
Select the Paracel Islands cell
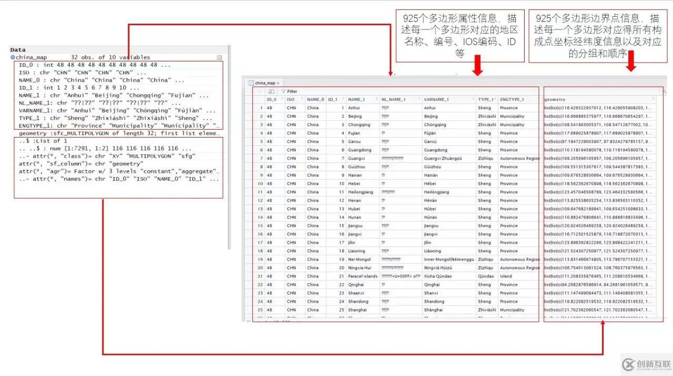click(363, 276)
